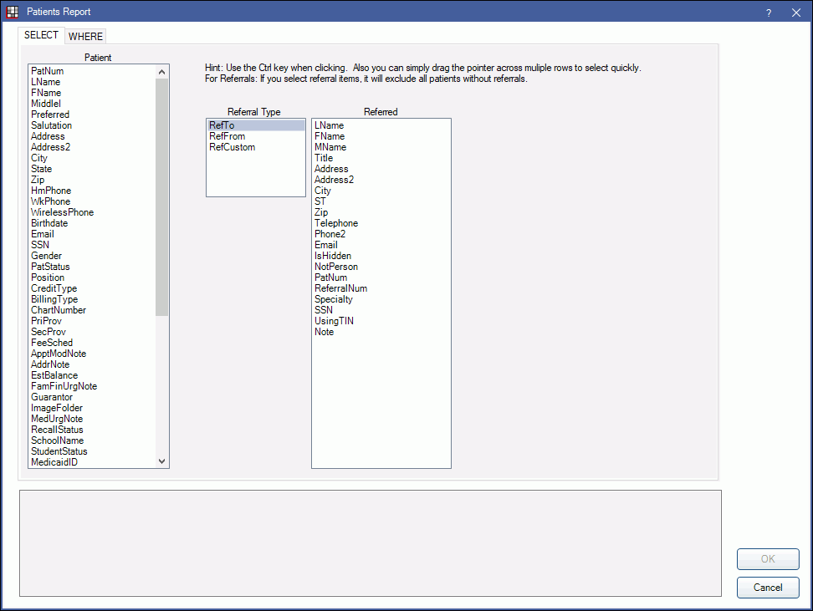Choose the Position field
The image size is (813, 611).
click(x=92, y=277)
